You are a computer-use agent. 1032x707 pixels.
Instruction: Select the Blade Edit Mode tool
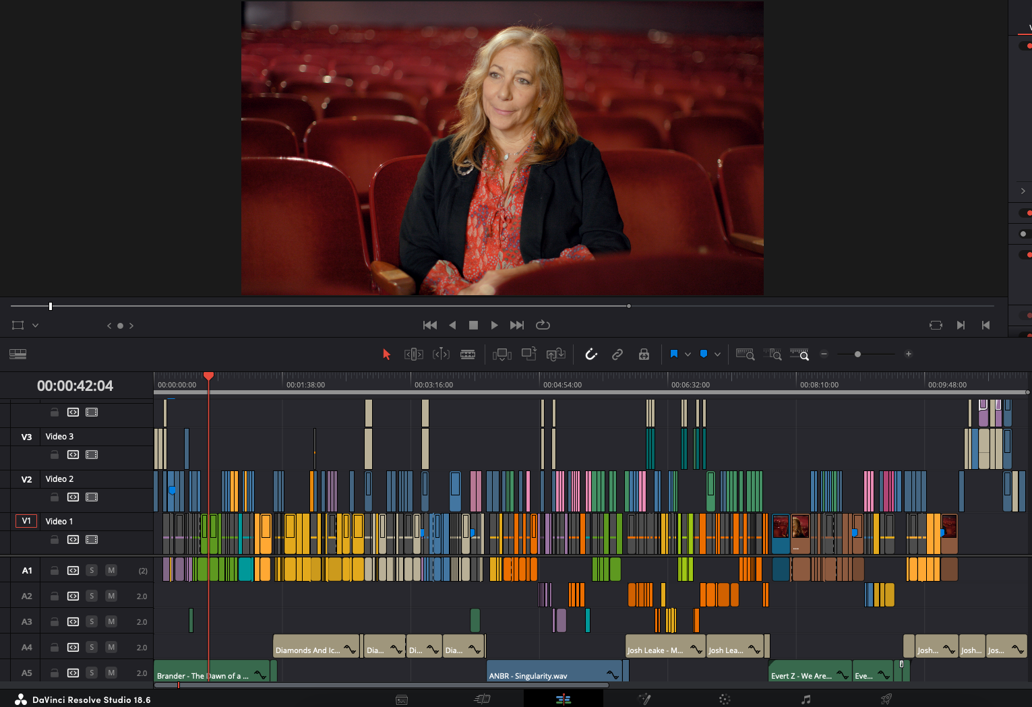pos(468,355)
